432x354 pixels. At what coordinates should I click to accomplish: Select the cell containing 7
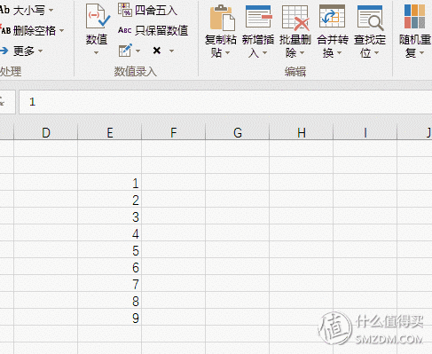[x=110, y=283]
